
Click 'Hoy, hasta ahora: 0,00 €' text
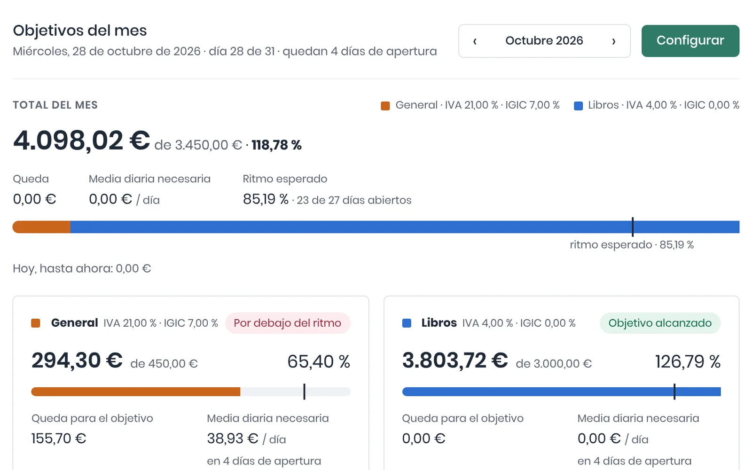coord(82,268)
